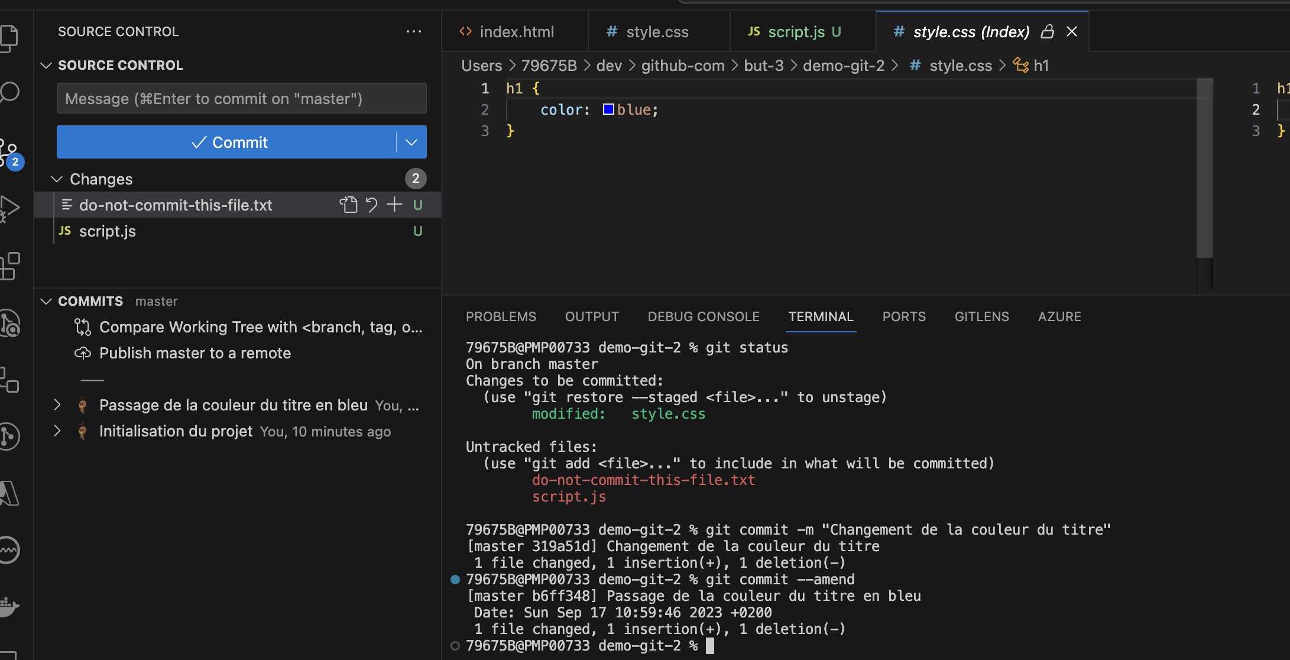Screen dimensions: 1290x660
Task: Close the style.css (Index) tab
Action: coord(1072,31)
